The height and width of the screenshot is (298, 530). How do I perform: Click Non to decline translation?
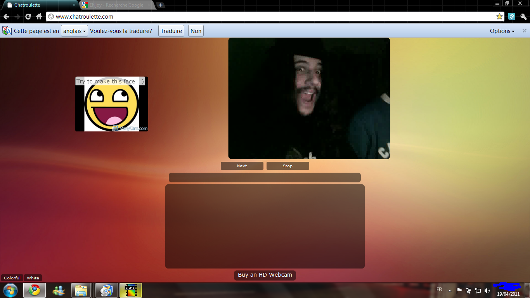tap(196, 31)
